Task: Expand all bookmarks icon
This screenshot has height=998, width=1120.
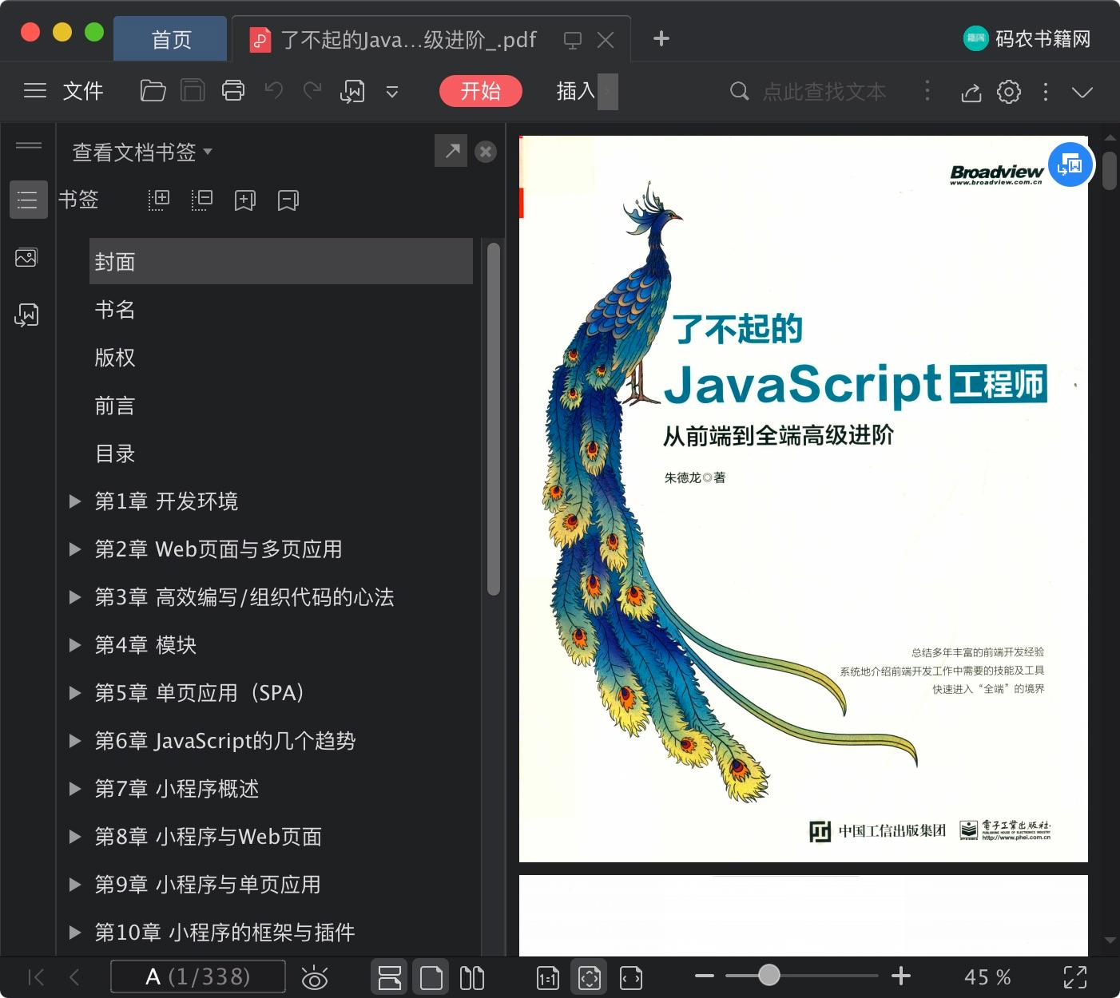Action: click(159, 200)
